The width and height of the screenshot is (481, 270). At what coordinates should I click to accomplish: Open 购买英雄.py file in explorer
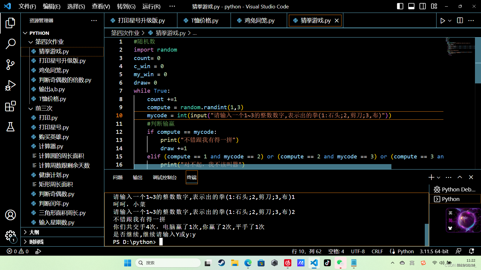[62, 137]
